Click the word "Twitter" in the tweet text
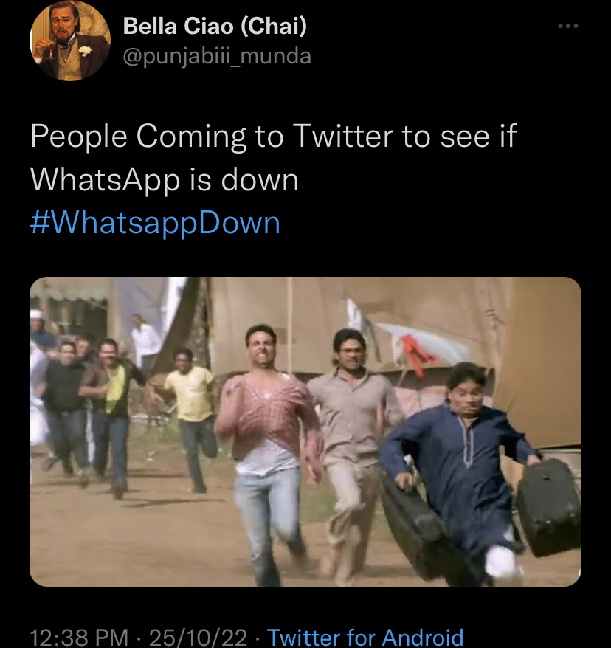Screen dimensions: 611x648 click(x=343, y=136)
